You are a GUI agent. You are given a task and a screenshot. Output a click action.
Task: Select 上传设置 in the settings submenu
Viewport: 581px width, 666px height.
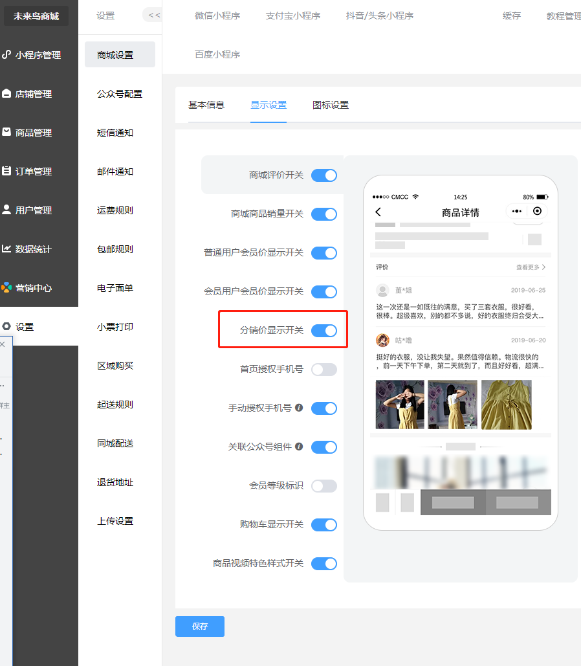115,521
